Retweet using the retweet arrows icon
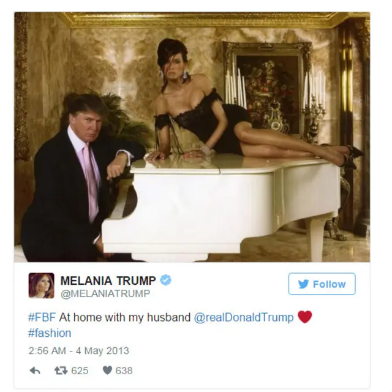 61,371
